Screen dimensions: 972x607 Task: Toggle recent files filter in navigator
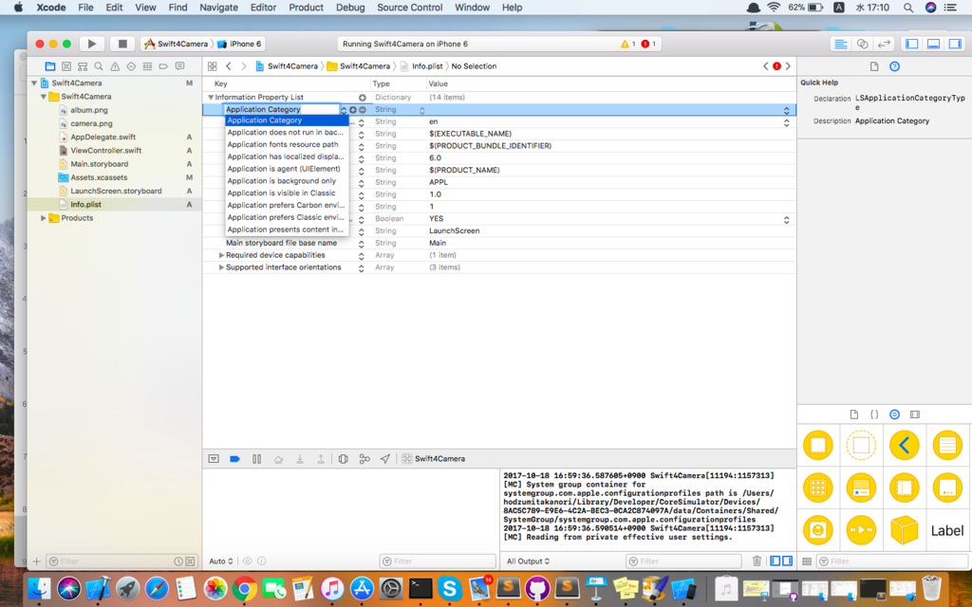point(178,561)
